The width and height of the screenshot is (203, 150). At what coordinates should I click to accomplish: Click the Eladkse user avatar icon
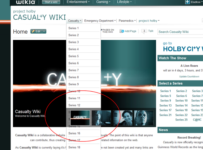187,2
